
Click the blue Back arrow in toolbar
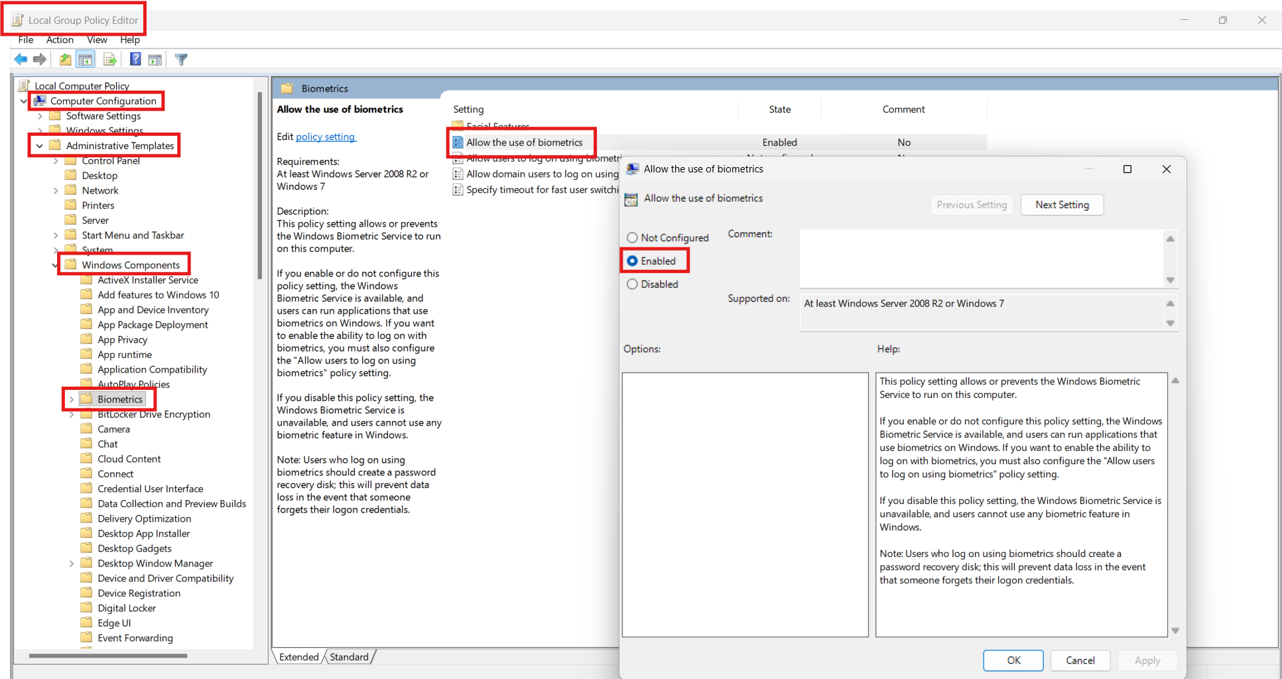(x=21, y=60)
